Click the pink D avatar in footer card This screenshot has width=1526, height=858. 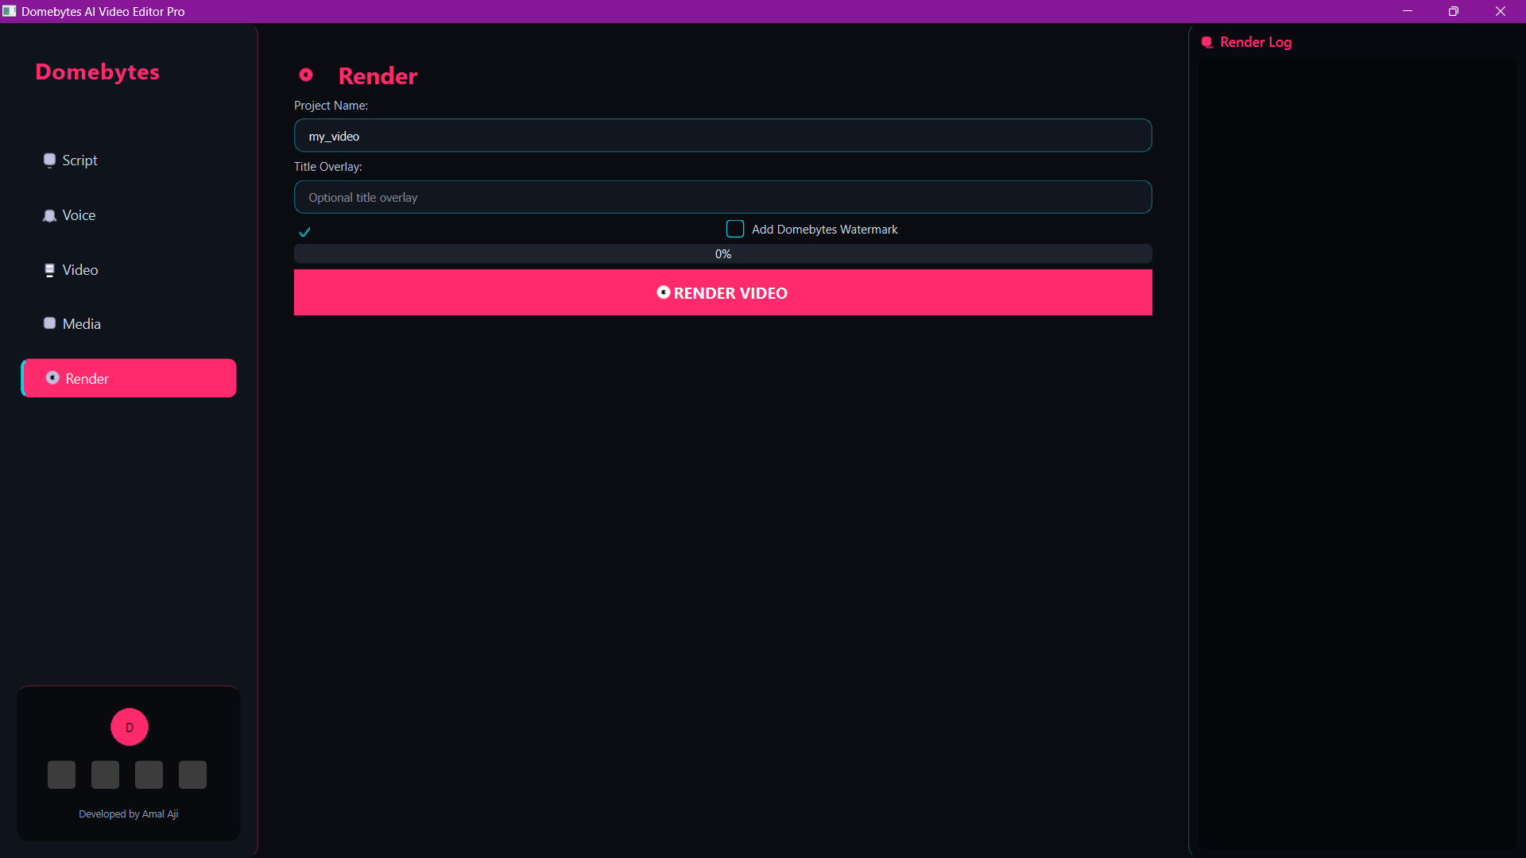(x=129, y=727)
